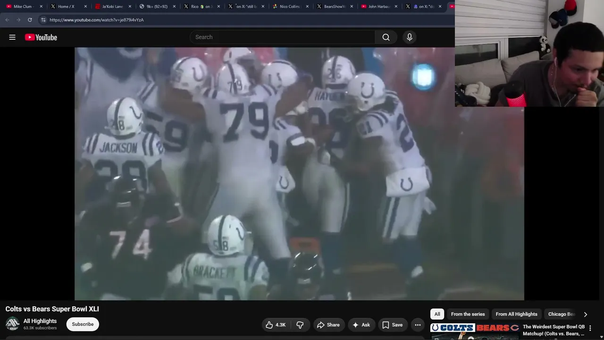This screenshot has height=340, width=604.
Task: Dislike the Colts vs Bears video
Action: pyautogui.click(x=300, y=325)
